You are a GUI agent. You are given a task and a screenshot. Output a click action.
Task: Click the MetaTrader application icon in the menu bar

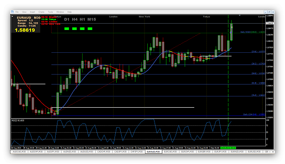pyautogui.click(x=12, y=12)
